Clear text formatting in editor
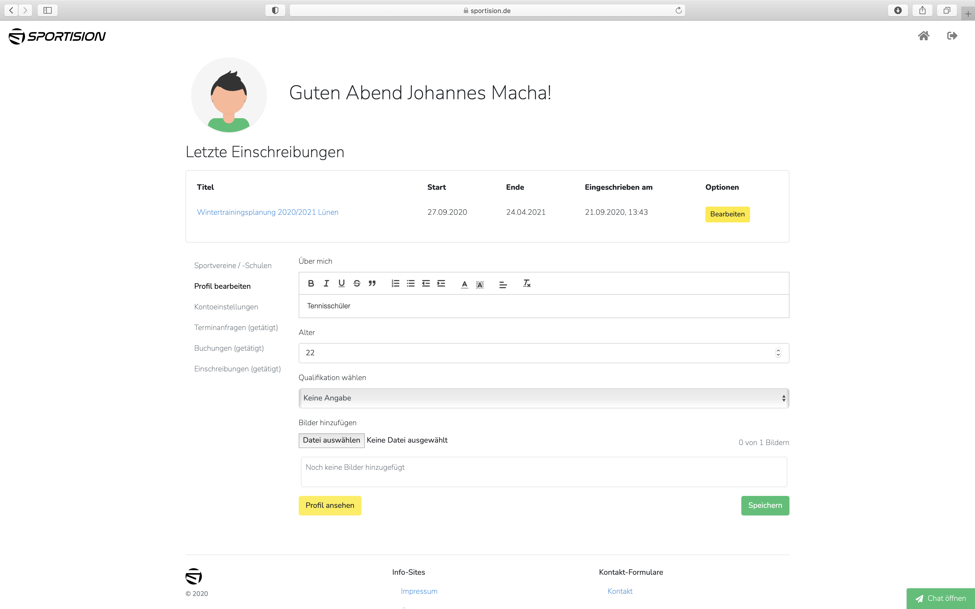 coord(527,284)
